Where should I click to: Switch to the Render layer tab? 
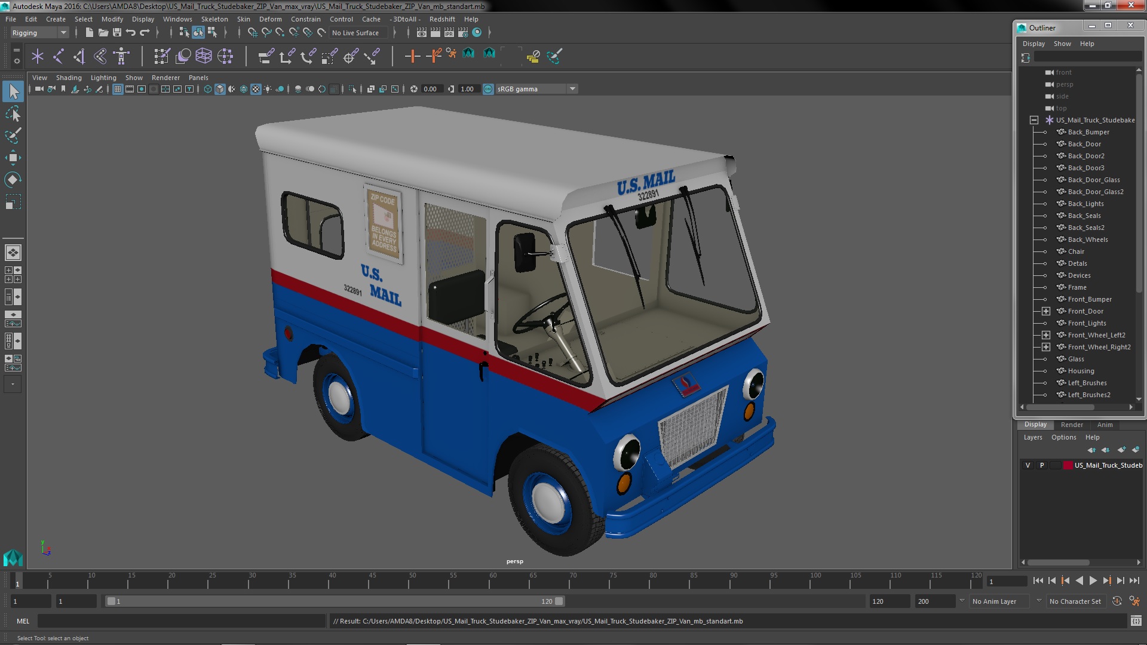click(1072, 425)
